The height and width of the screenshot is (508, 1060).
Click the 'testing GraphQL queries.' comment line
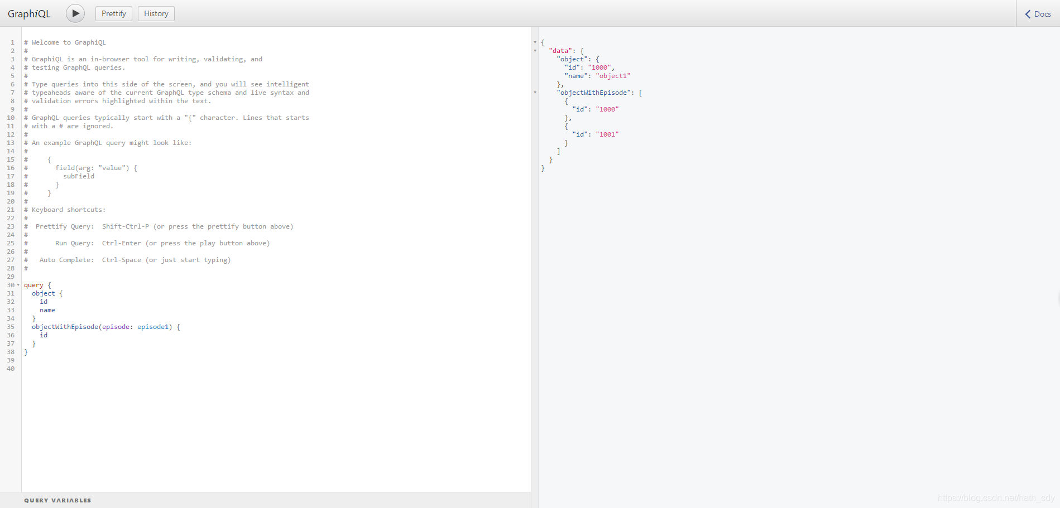click(x=75, y=67)
